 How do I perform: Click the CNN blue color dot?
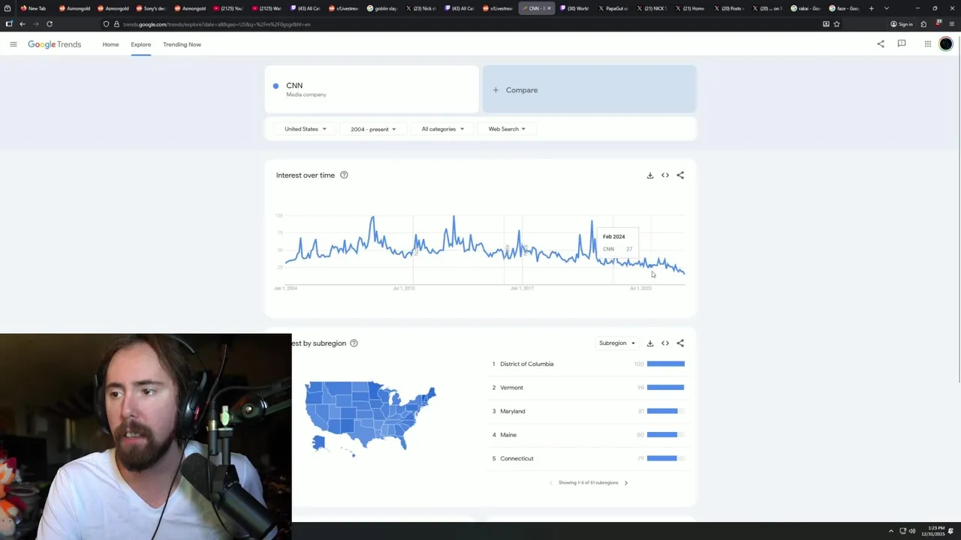(276, 85)
